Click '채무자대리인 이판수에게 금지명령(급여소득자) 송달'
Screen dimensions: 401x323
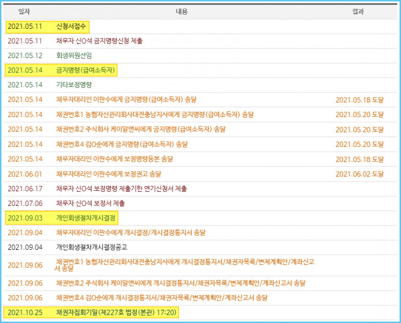coord(126,100)
